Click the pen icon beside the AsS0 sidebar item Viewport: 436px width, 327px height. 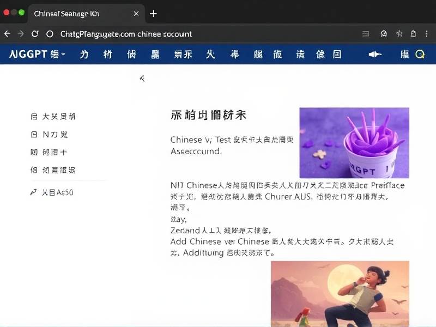click(34, 192)
